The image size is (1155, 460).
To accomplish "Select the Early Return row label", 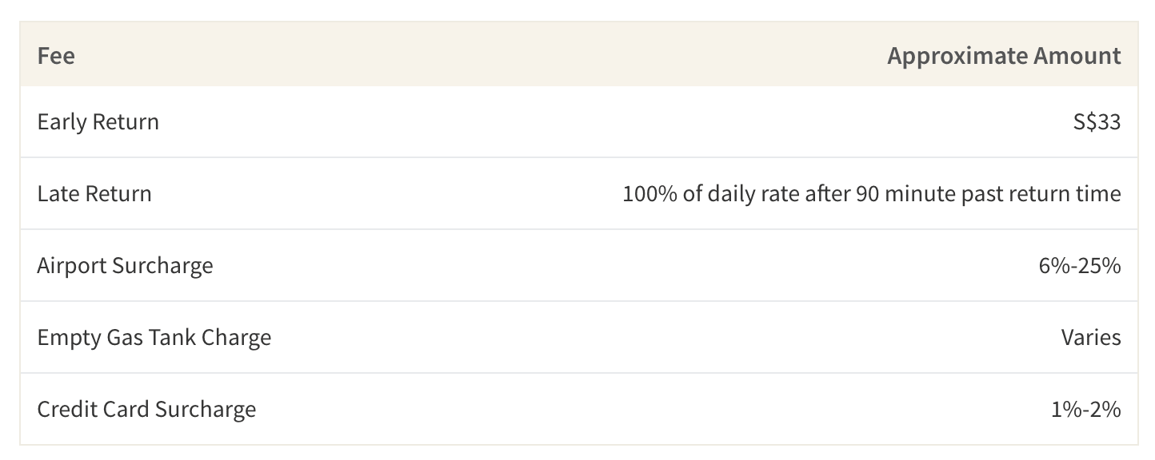I will click(x=98, y=122).
